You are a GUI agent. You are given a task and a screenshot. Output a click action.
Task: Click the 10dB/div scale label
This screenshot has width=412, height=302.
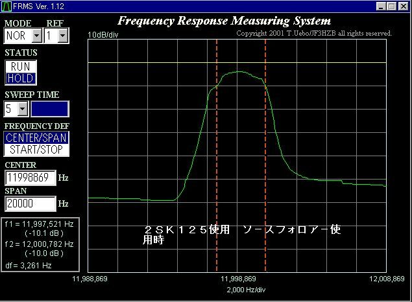[x=103, y=35]
